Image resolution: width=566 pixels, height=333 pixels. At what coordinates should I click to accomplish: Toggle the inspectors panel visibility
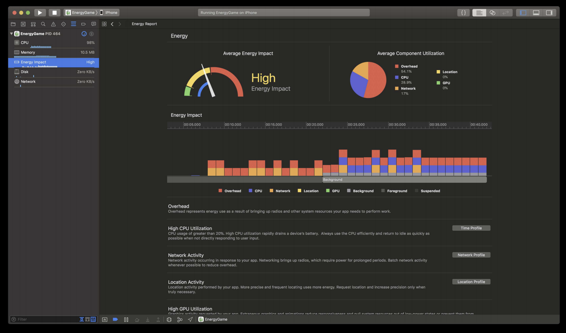click(549, 13)
